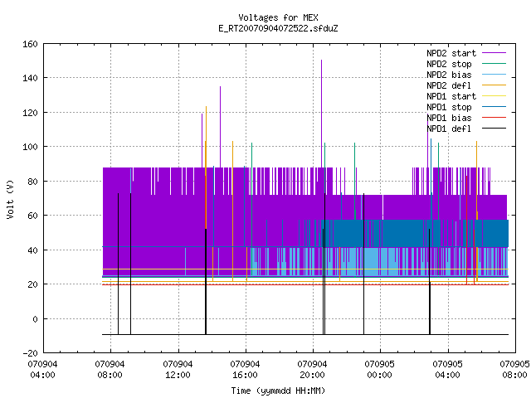Click the '070904 04:00' time axis label
Viewport: 531px width, 398px height.
tap(42, 370)
